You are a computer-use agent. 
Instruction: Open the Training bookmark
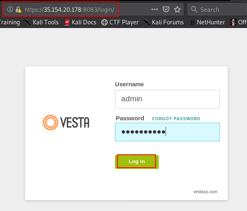pos(10,22)
